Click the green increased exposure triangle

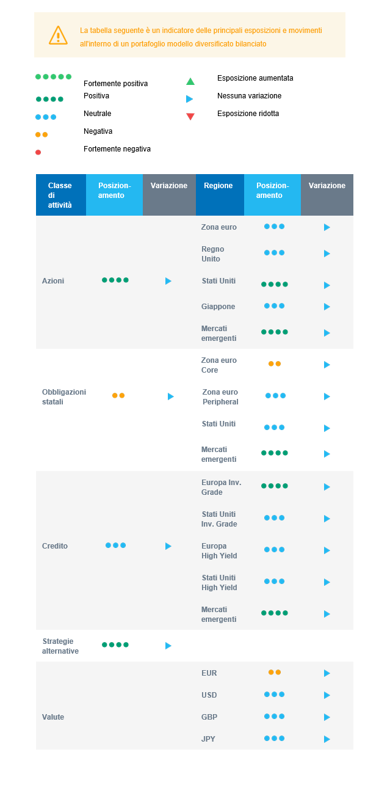click(x=190, y=81)
